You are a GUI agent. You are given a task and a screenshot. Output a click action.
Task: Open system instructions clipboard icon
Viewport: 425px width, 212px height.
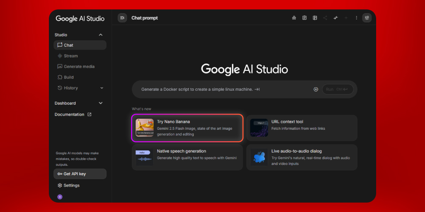pyautogui.click(x=304, y=18)
